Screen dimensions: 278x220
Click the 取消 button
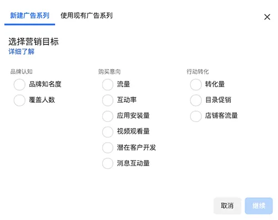[x=227, y=206]
